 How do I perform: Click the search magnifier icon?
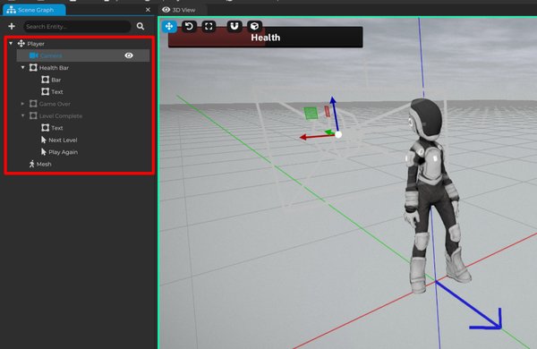click(141, 26)
